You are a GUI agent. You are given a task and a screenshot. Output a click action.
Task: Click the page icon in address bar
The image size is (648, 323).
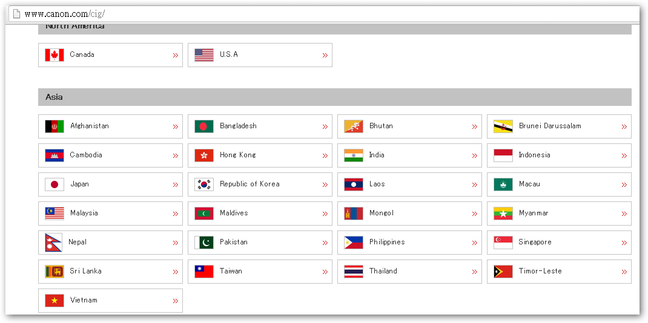click(17, 13)
